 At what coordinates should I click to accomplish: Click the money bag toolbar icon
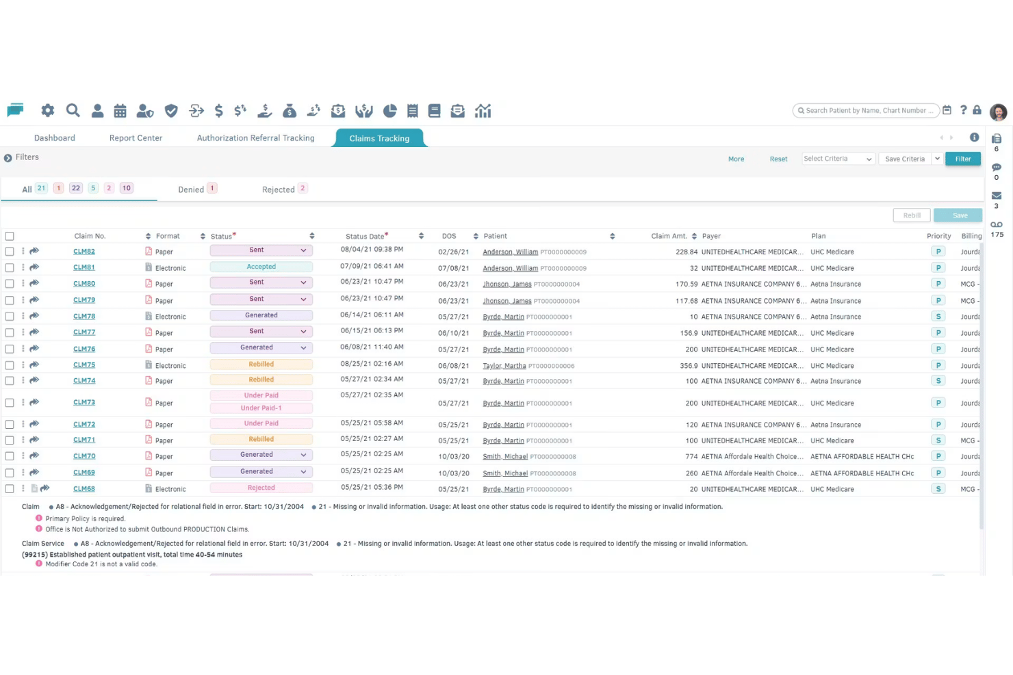[290, 111]
